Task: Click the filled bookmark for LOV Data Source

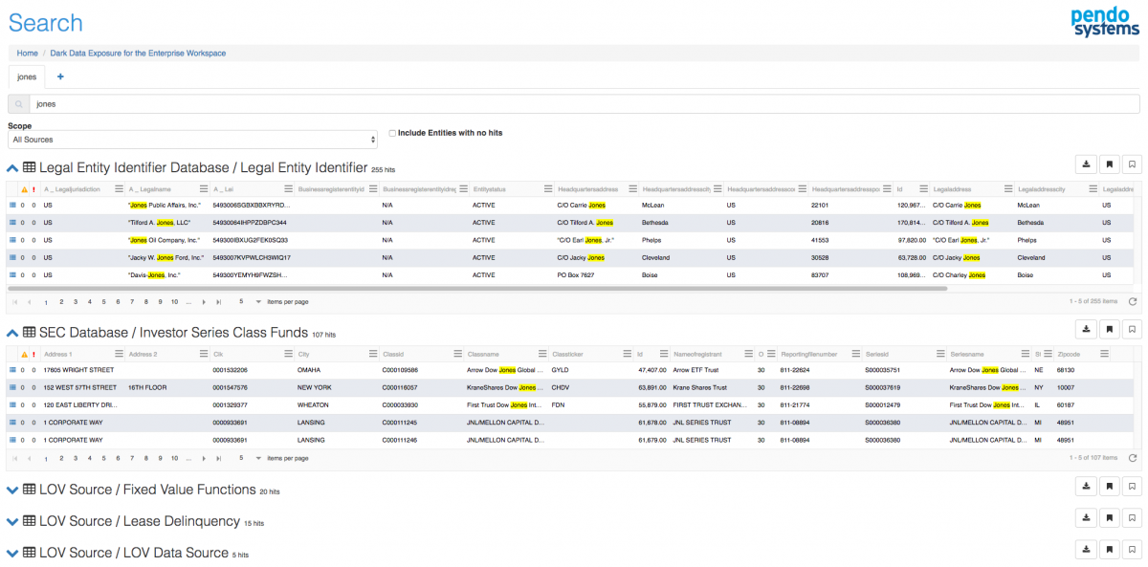Action: coord(1110,550)
